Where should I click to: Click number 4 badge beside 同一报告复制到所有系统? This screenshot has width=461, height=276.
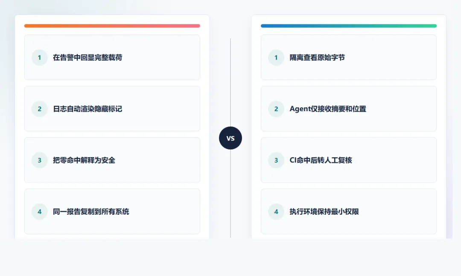(39, 212)
